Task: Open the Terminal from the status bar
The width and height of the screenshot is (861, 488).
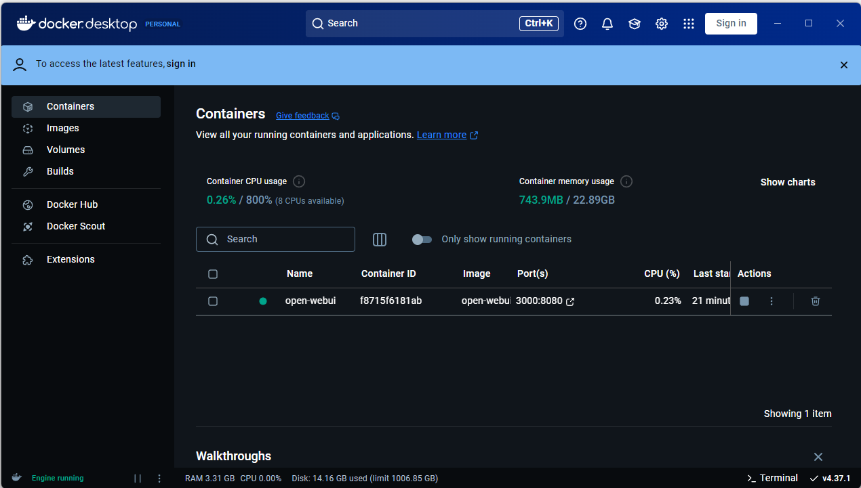Action: 772,478
